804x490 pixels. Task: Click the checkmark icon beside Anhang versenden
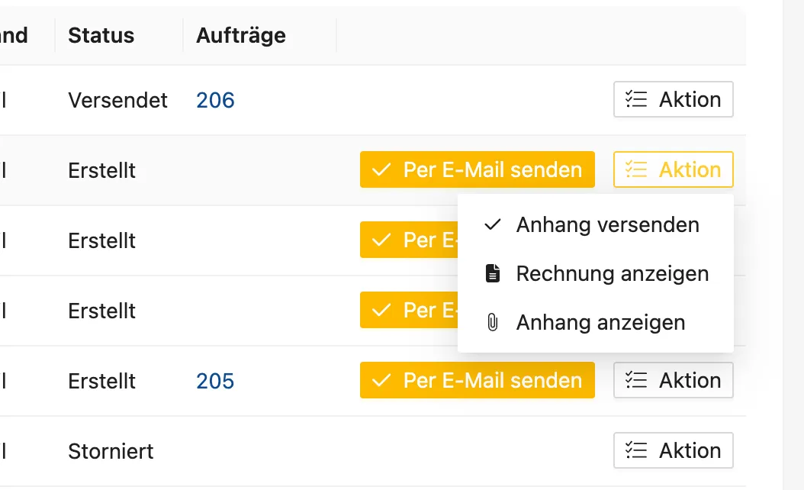pos(492,224)
